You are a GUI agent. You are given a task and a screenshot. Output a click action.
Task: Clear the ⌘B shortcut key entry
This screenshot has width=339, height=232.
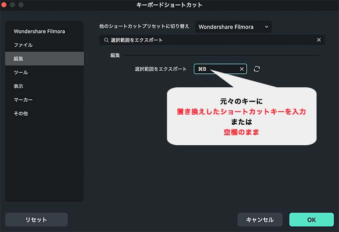click(x=242, y=69)
